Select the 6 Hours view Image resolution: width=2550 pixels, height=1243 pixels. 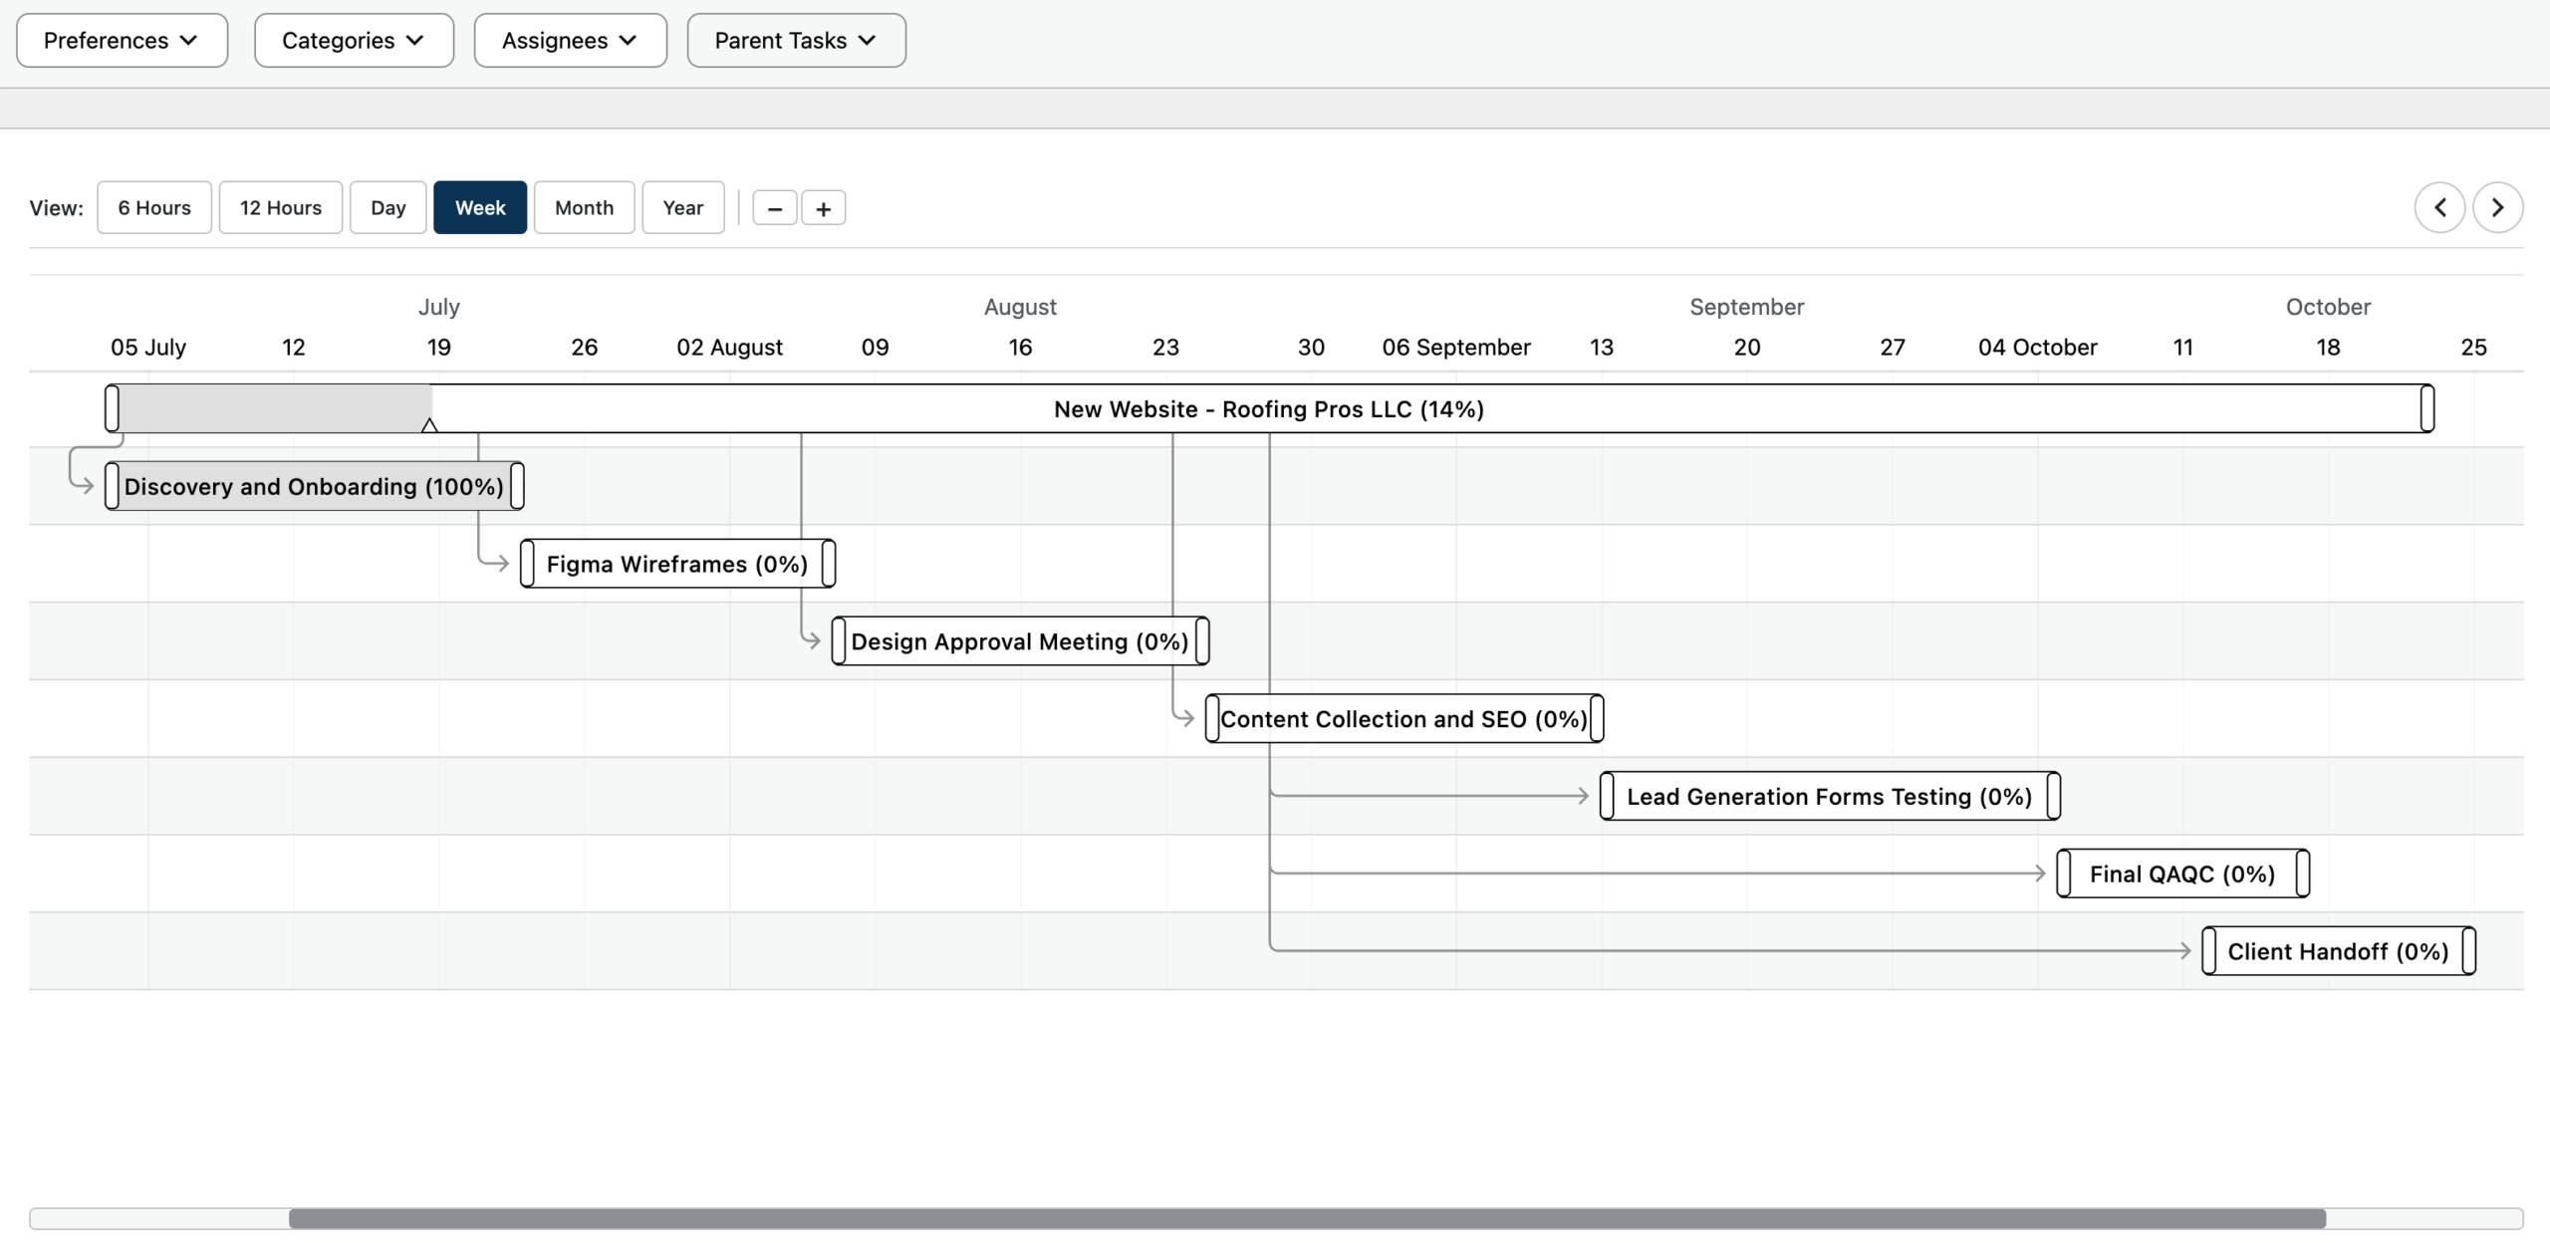tap(154, 207)
